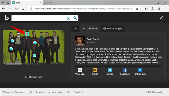Go forward in browser history
Screen dimensions: 169x96
(10, 9)
